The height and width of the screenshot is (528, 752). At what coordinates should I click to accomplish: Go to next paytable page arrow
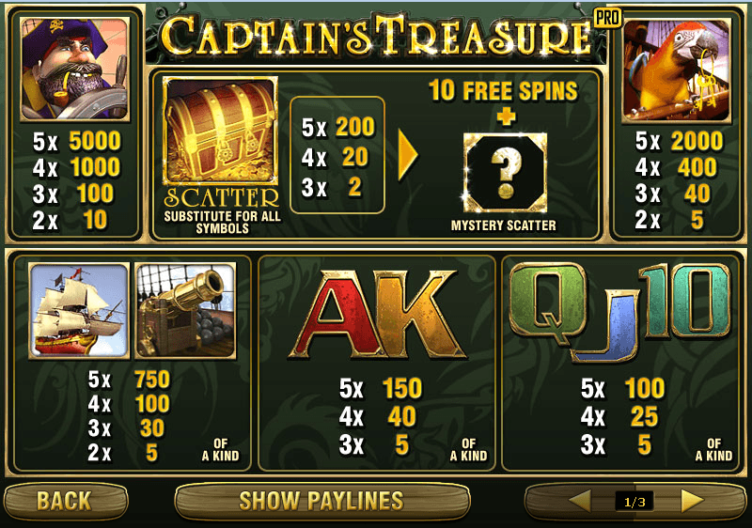point(692,501)
